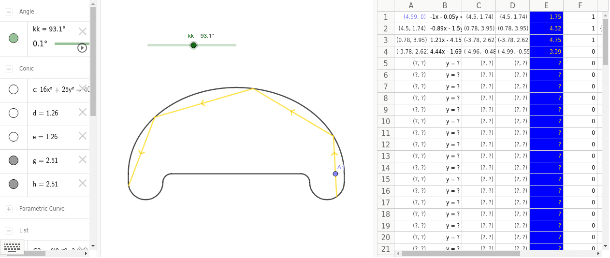Collapse the Angle group
This screenshot has width=610, height=258.
[x=9, y=12]
